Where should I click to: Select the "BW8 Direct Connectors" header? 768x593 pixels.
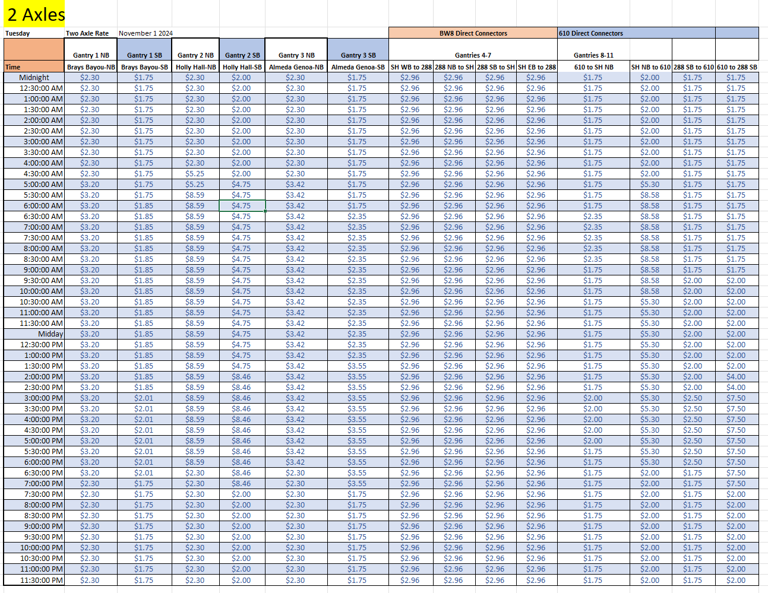click(x=473, y=33)
